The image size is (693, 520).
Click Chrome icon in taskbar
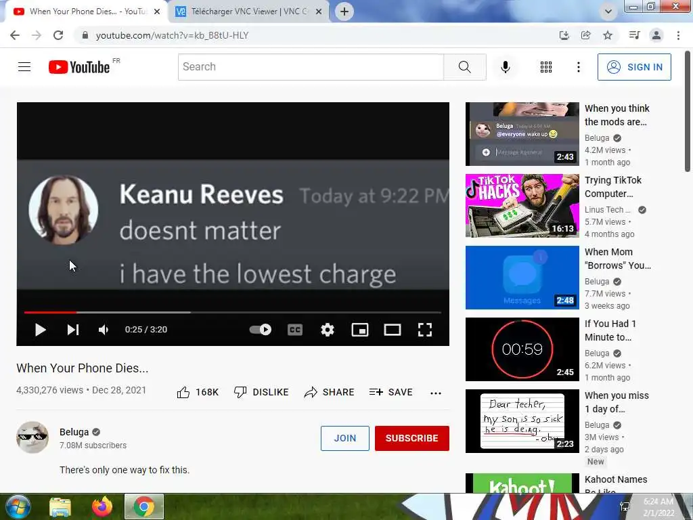[144, 506]
